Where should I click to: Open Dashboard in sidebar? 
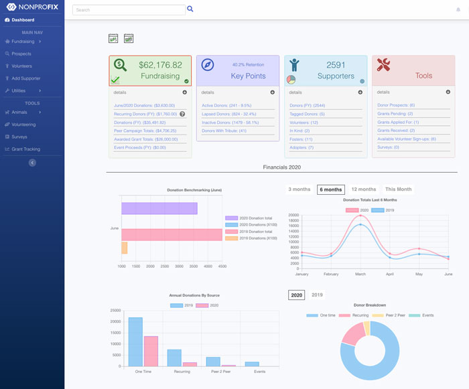click(x=23, y=19)
